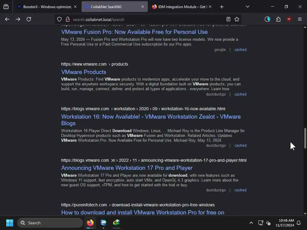Toggle reader view icon in address bar
The image size is (307, 230).
228,19
